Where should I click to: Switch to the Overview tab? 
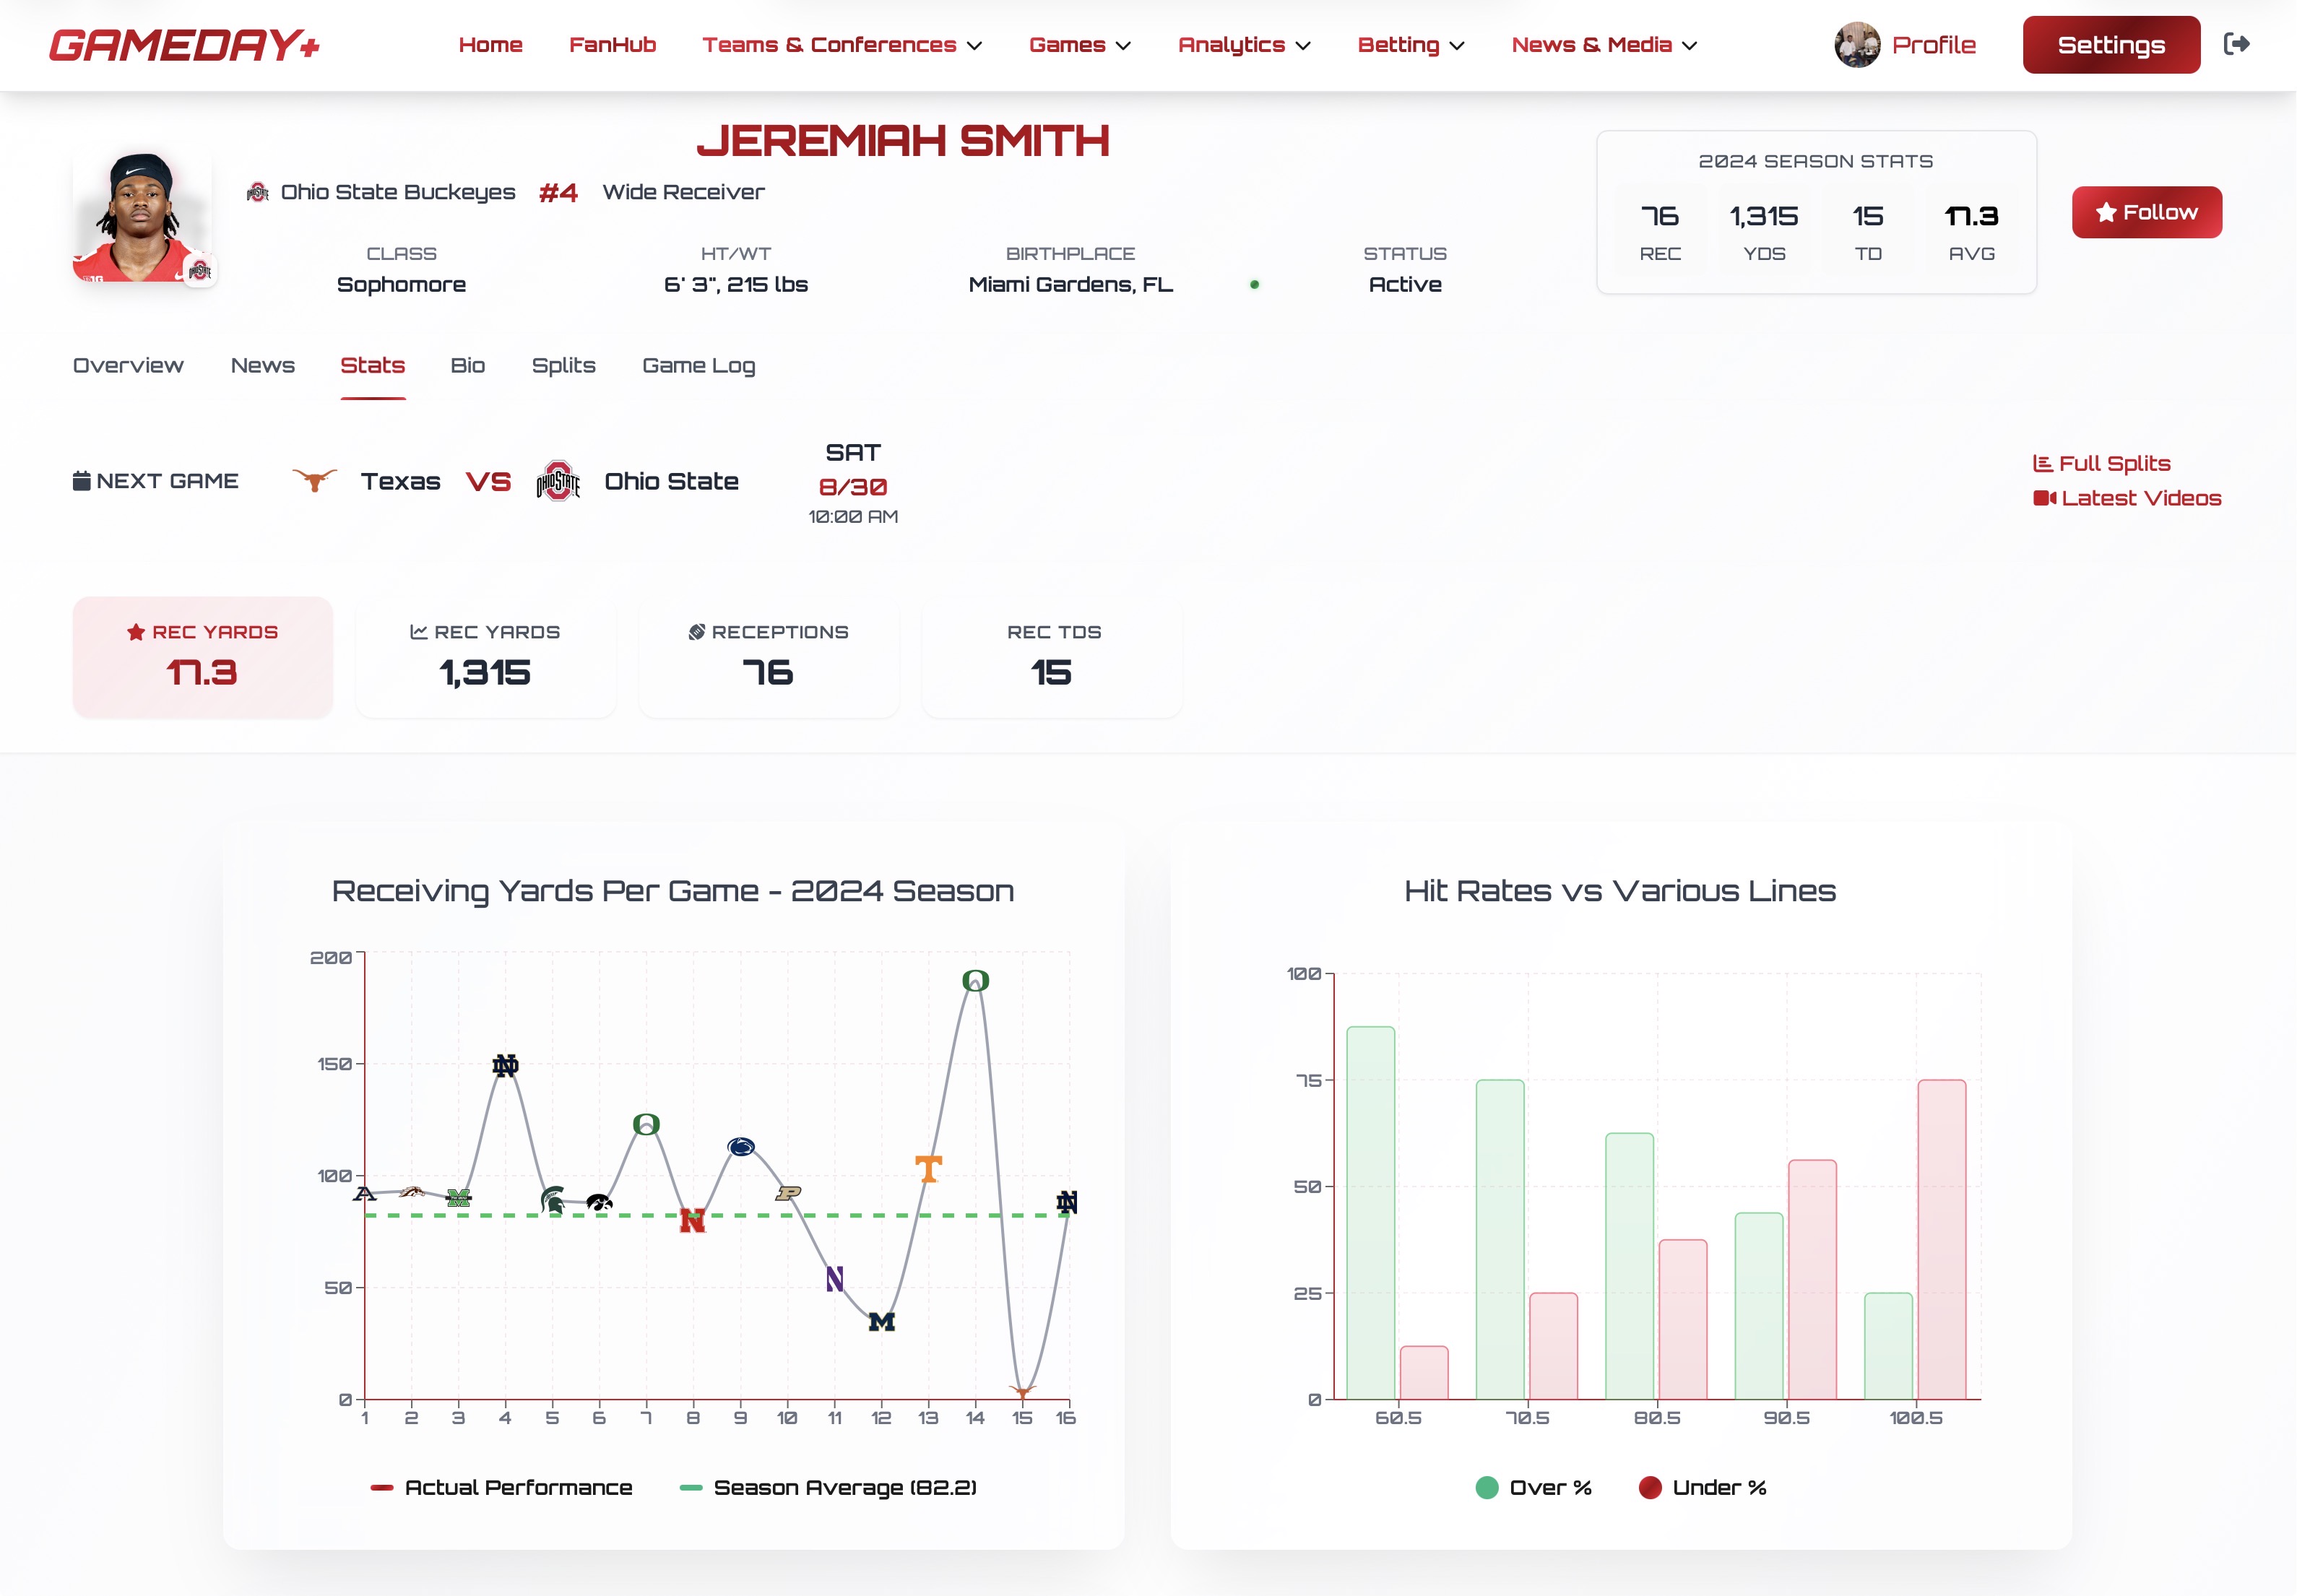[x=128, y=366]
